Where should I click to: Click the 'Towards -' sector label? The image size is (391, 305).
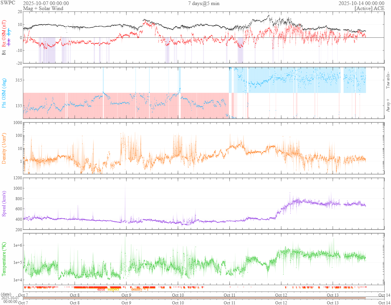(x=388, y=80)
